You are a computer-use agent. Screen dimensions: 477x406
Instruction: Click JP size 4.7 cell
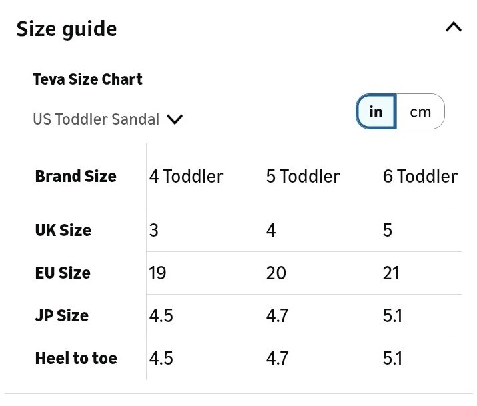[x=277, y=315]
